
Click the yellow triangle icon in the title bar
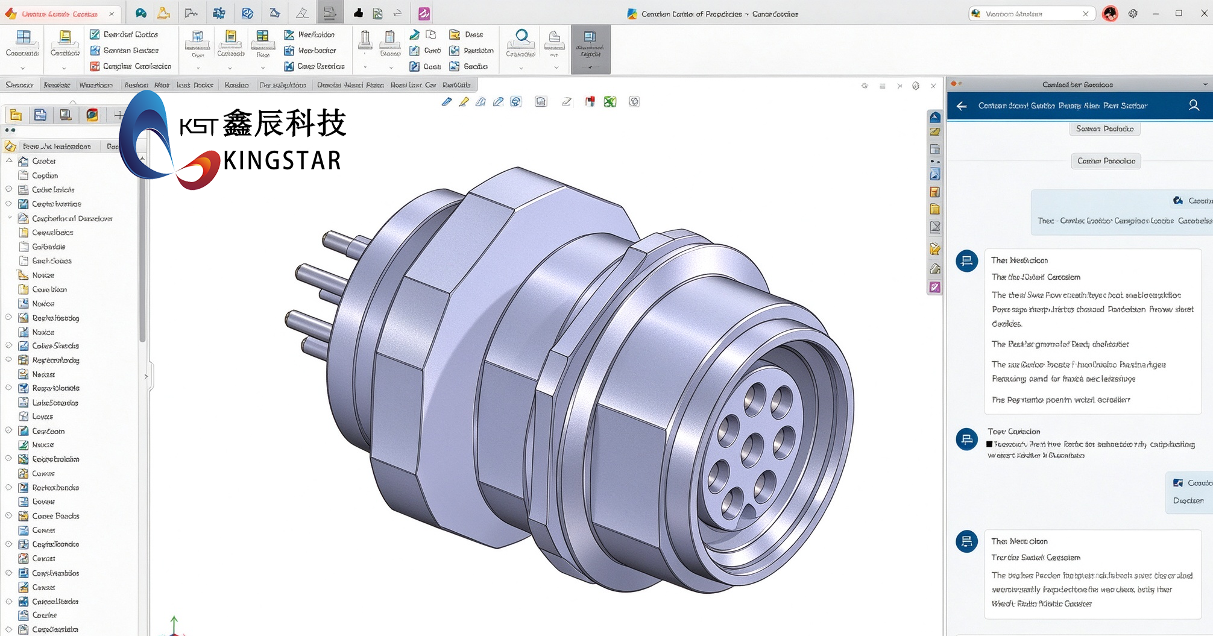163,13
